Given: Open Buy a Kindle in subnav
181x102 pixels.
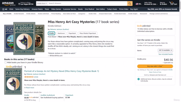Looking at the screenshot, I should coord(7,14).
